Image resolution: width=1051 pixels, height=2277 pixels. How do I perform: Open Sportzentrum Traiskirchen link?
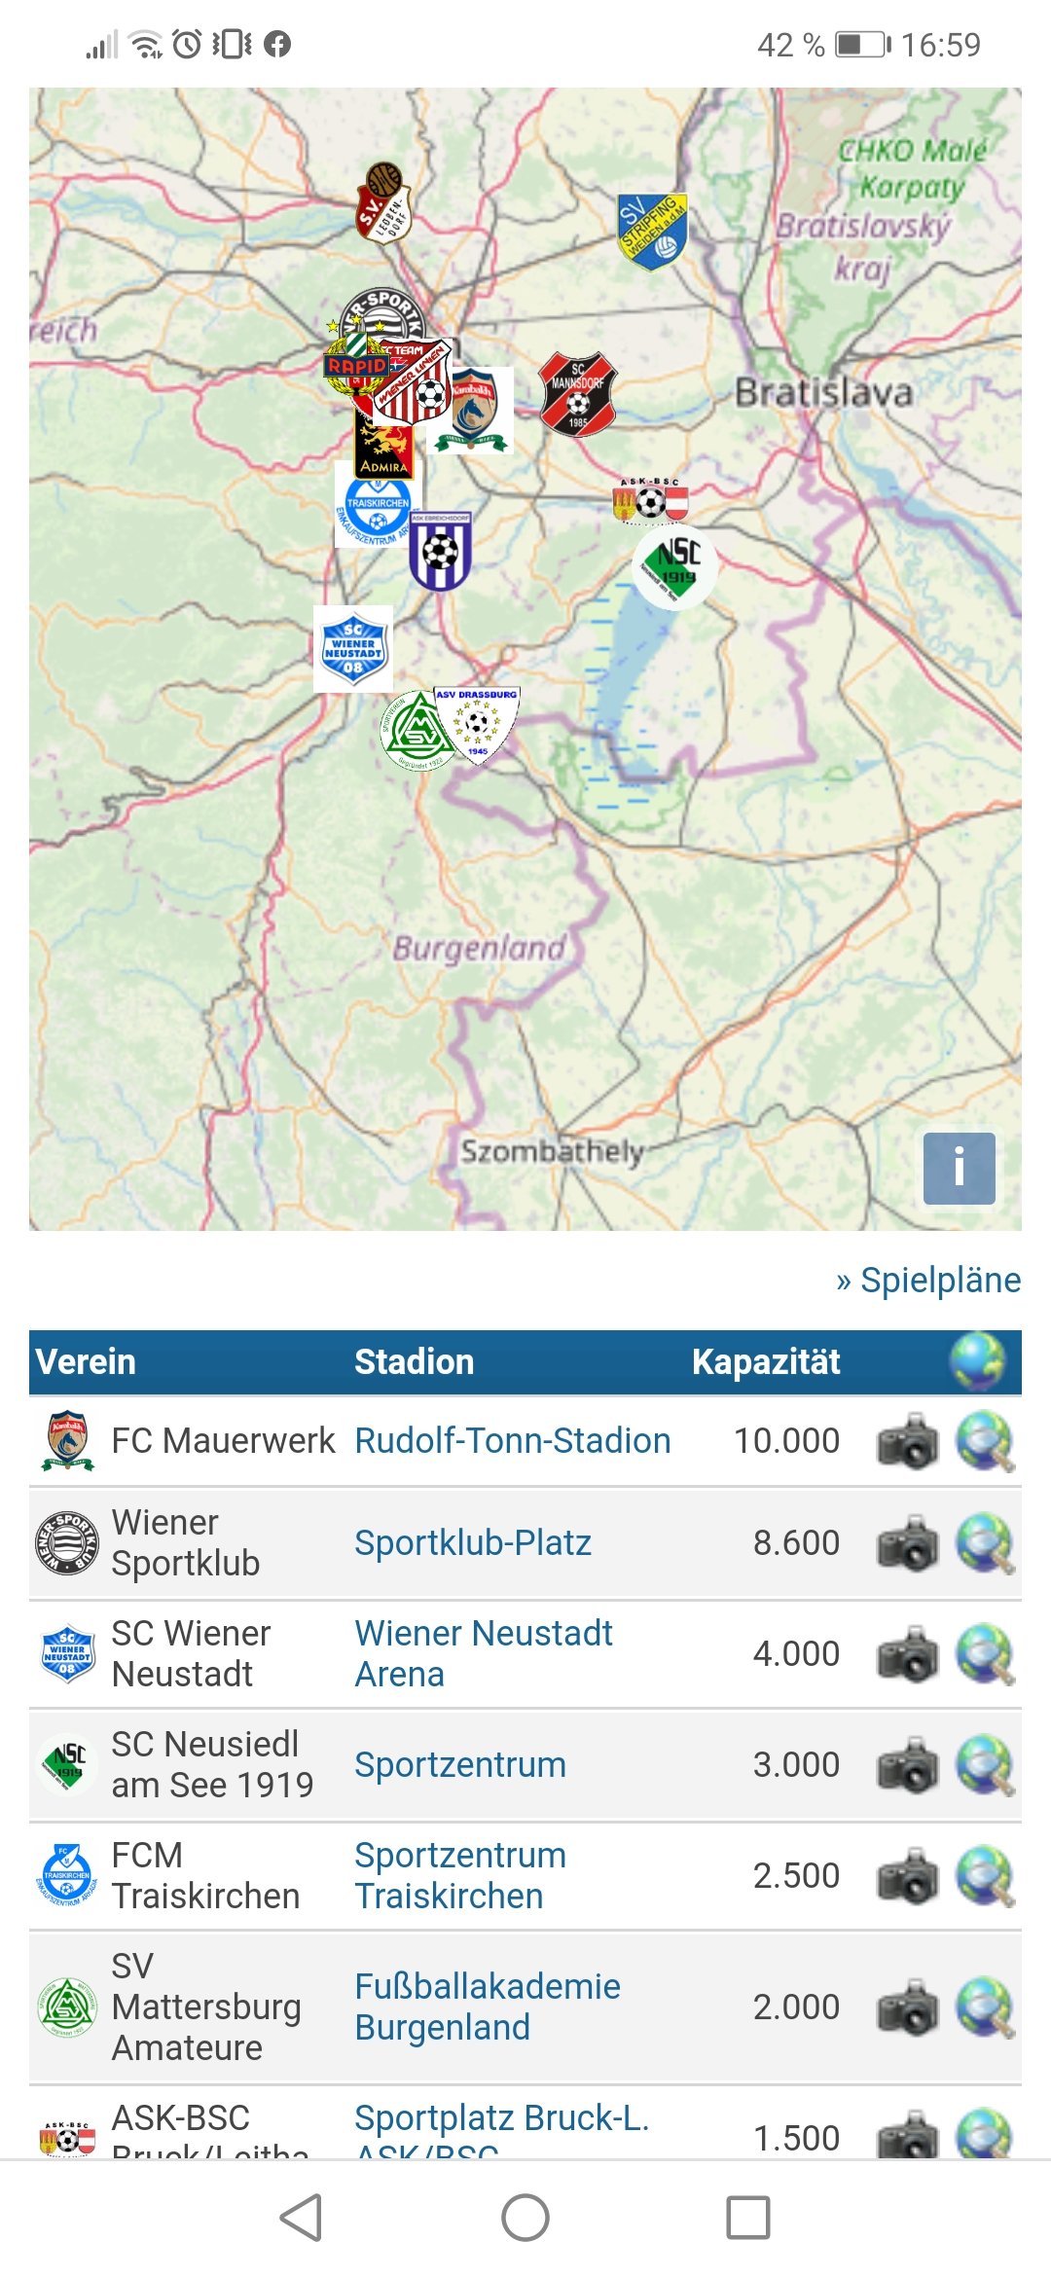pos(460,1876)
